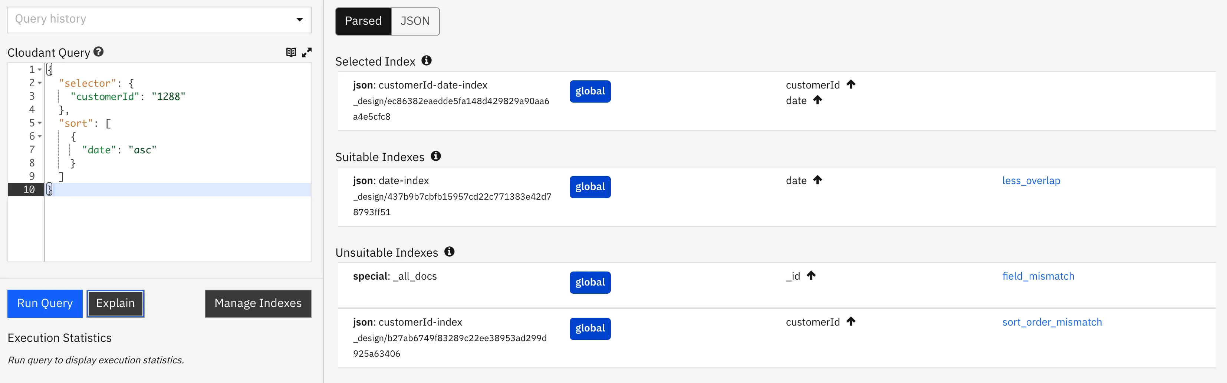Click the ascending arrow beside date in date-index row
Viewport: 1227px width, 383px height.
point(818,180)
